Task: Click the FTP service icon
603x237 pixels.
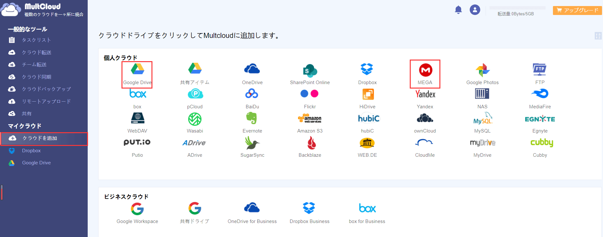Action: pos(540,69)
